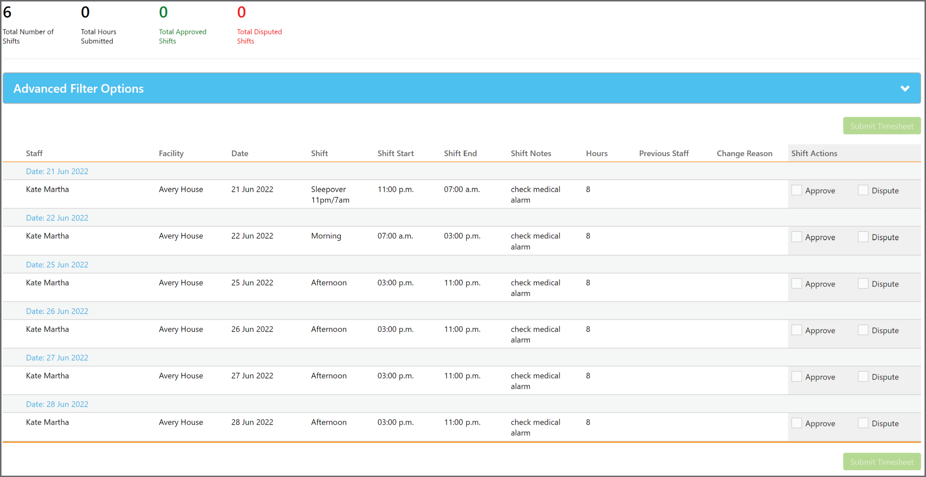Expand the Advanced Filter Options panel
This screenshot has height=477, width=926.
tap(78, 88)
